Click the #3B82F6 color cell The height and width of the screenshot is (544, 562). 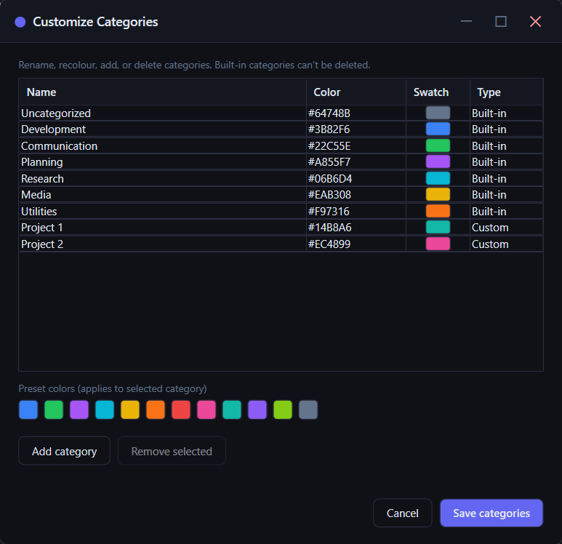[x=356, y=129]
